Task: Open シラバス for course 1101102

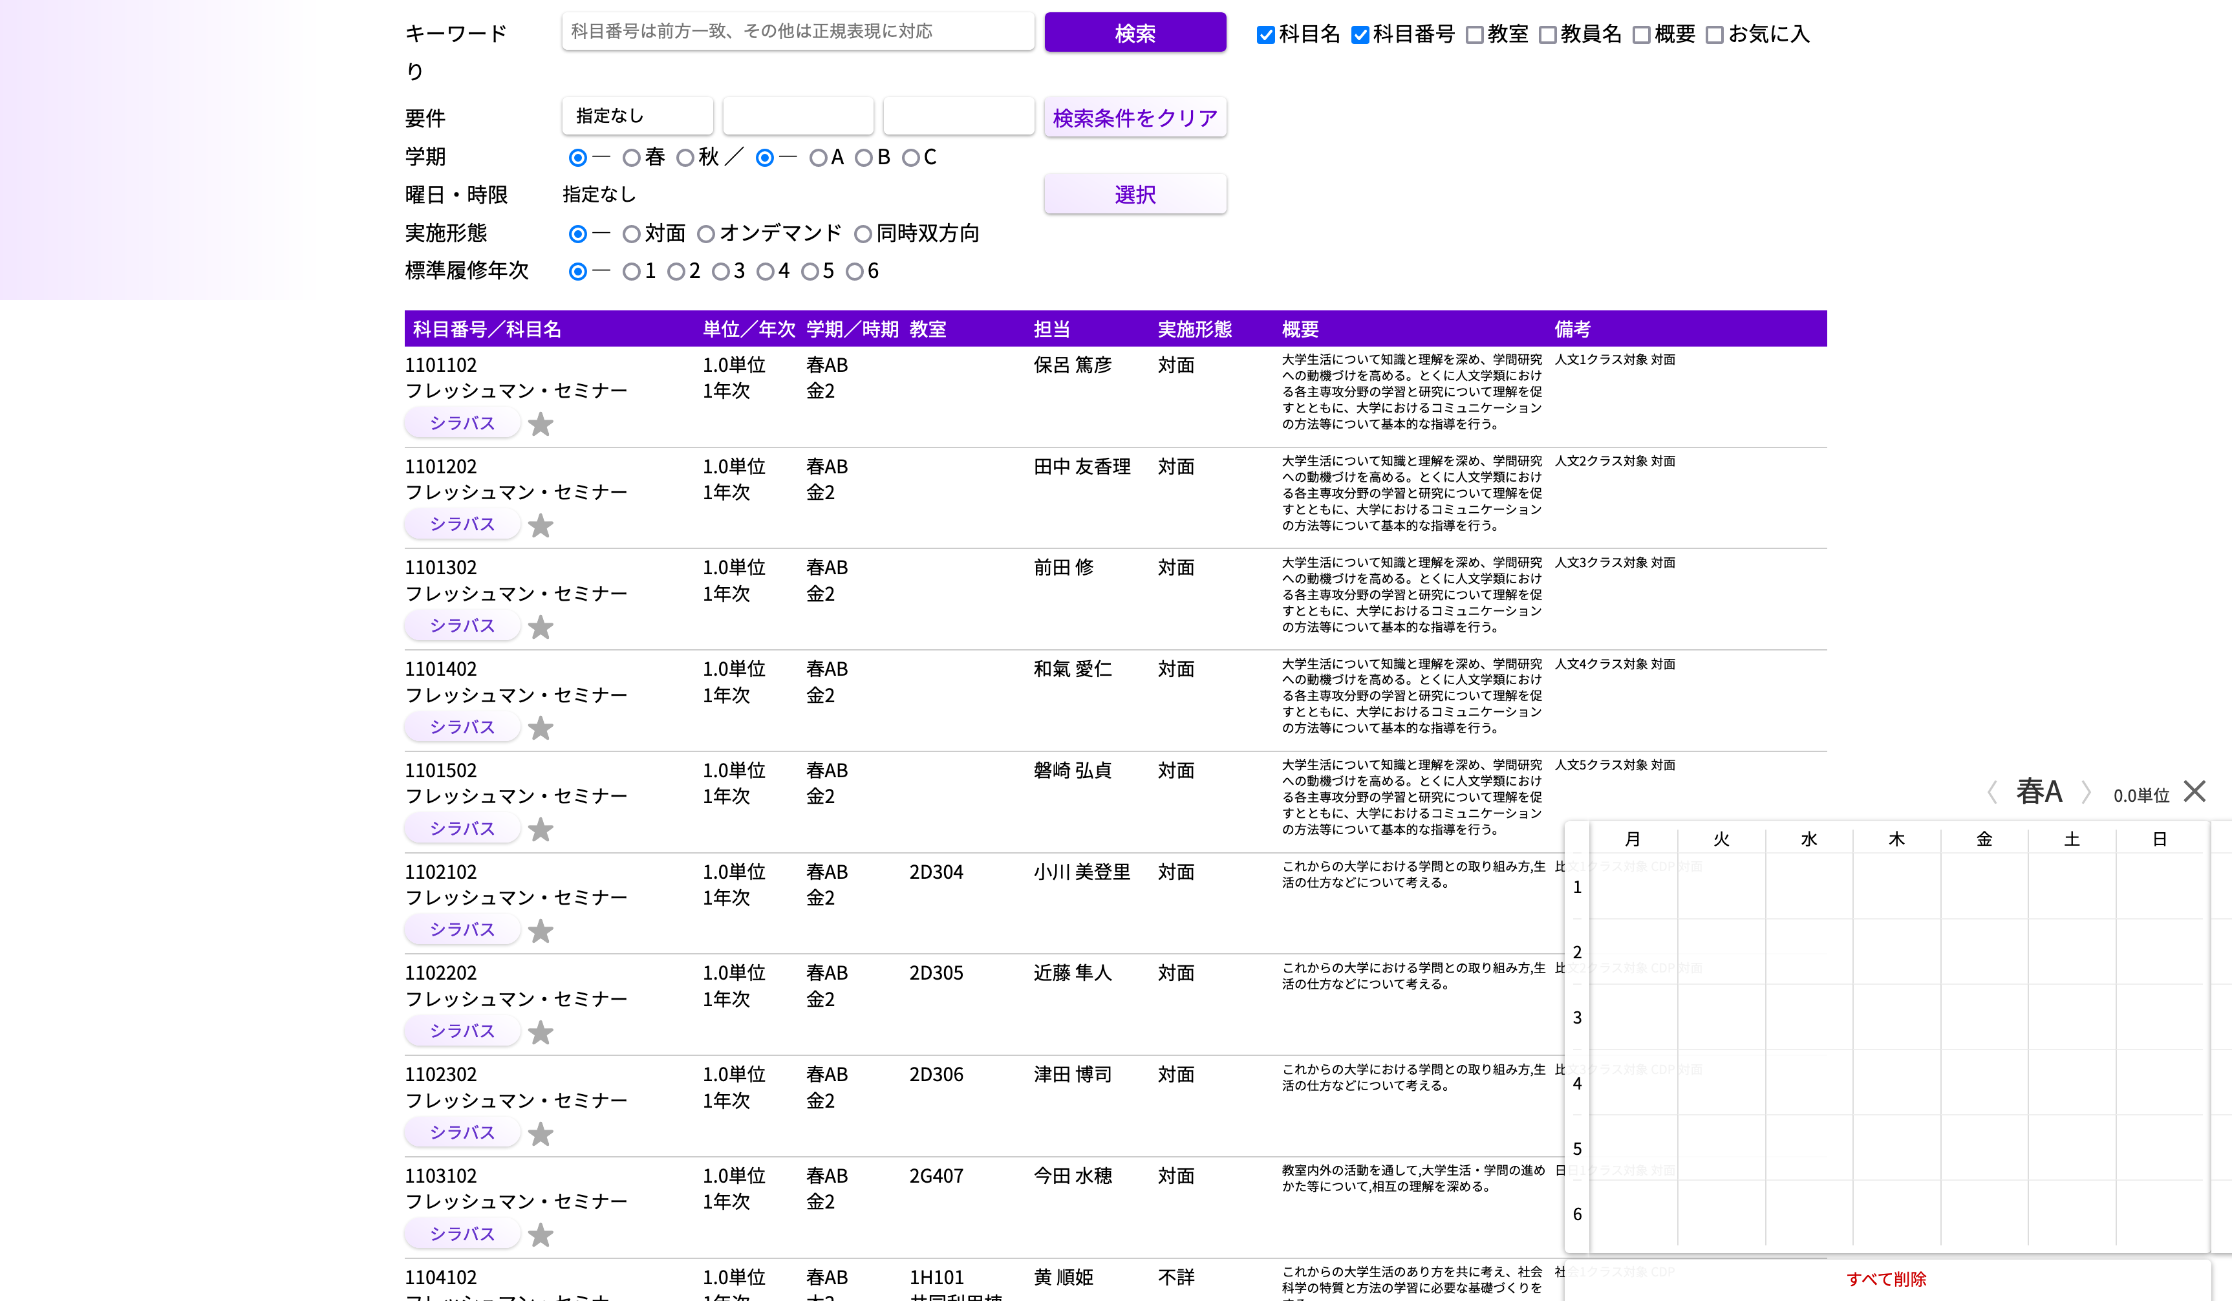Action: click(x=462, y=424)
